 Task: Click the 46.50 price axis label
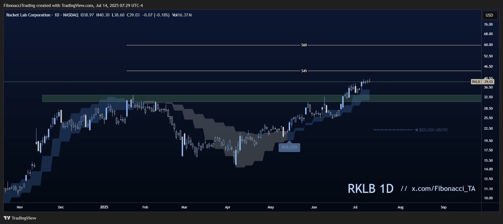[x=488, y=67]
